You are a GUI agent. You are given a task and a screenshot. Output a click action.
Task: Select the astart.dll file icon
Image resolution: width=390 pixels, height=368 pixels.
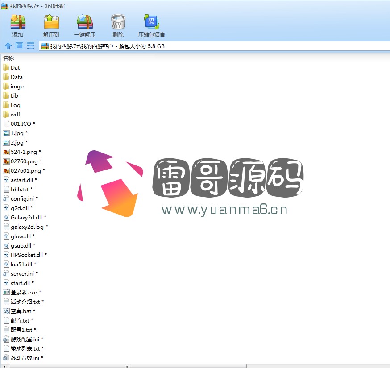(x=6, y=180)
